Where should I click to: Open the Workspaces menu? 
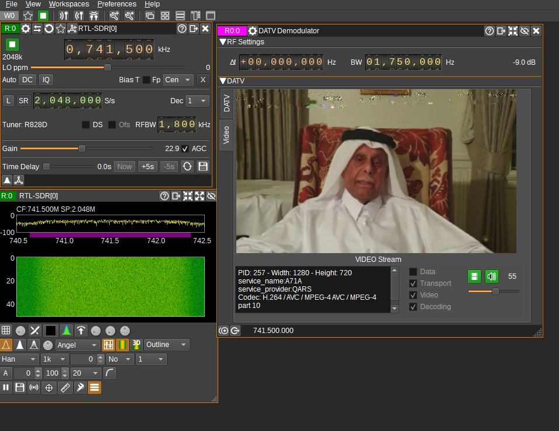pyautogui.click(x=69, y=4)
